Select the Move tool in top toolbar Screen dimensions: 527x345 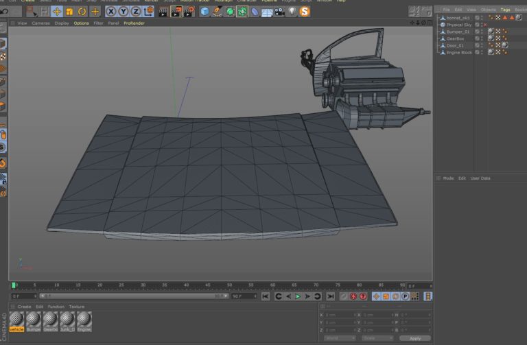(57, 12)
